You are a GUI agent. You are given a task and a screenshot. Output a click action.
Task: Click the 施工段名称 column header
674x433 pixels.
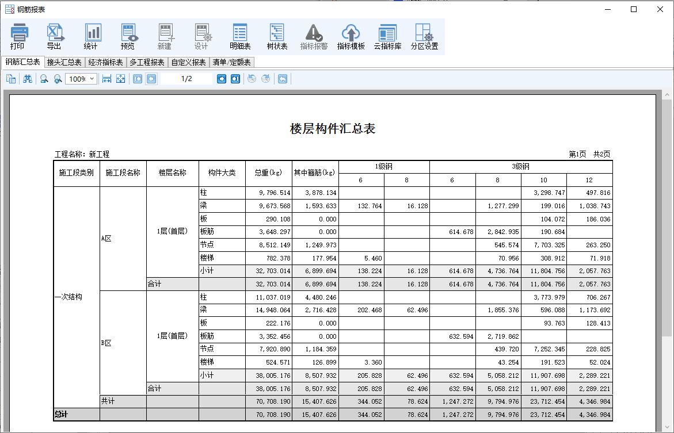[123, 173]
